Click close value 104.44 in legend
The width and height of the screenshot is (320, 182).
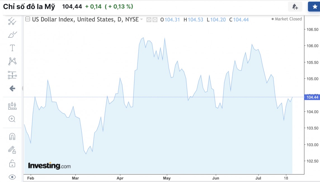pos(241,20)
